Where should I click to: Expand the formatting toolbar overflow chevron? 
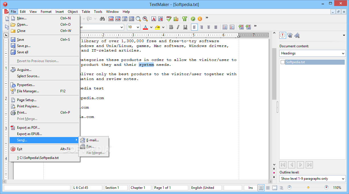255,26
